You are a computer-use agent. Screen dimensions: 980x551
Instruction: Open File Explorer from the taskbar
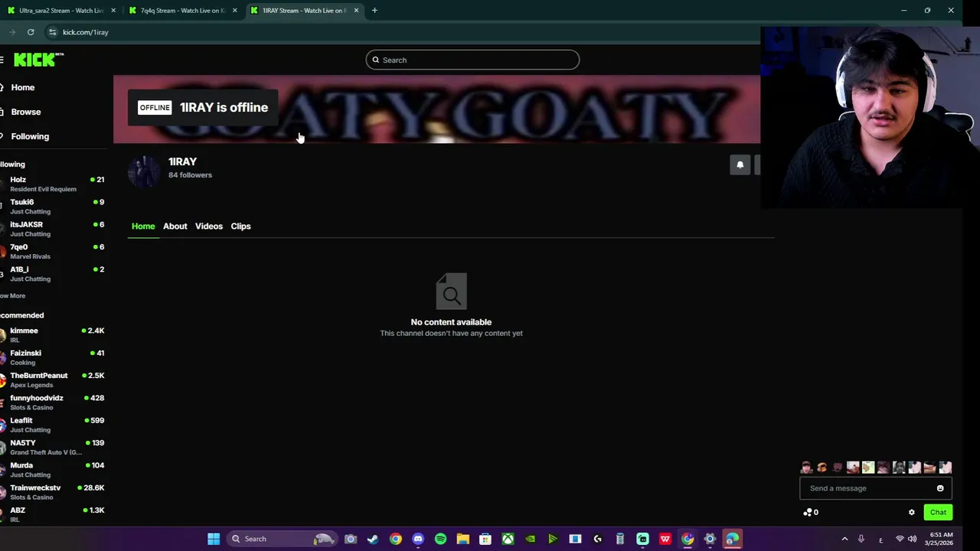(462, 539)
